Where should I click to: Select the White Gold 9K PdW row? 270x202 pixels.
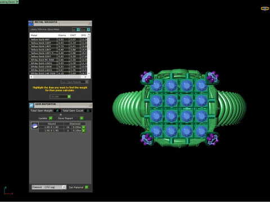pyautogui.click(x=58, y=59)
